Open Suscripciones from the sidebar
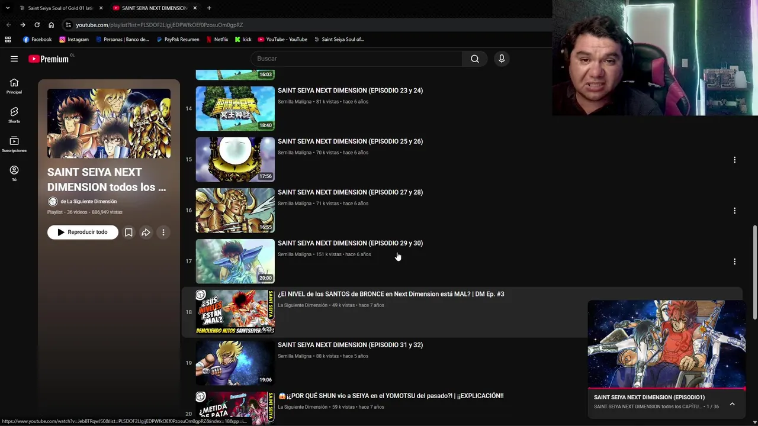 tap(14, 144)
